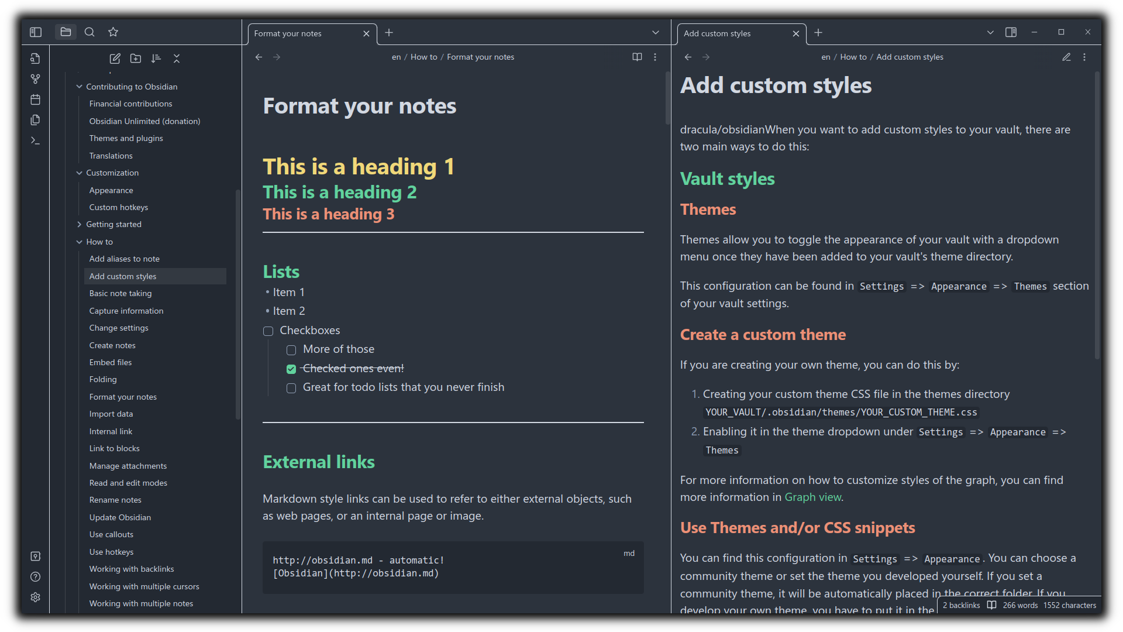1123x632 pixels.
Task: Open the command palette icon
Action: (36, 140)
